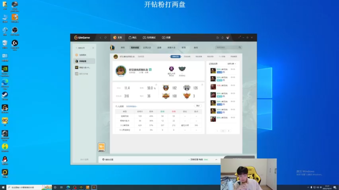The width and height of the screenshot is (339, 190).
Task: Open season filter link beside 个人战绩
Action: [x=131, y=106]
